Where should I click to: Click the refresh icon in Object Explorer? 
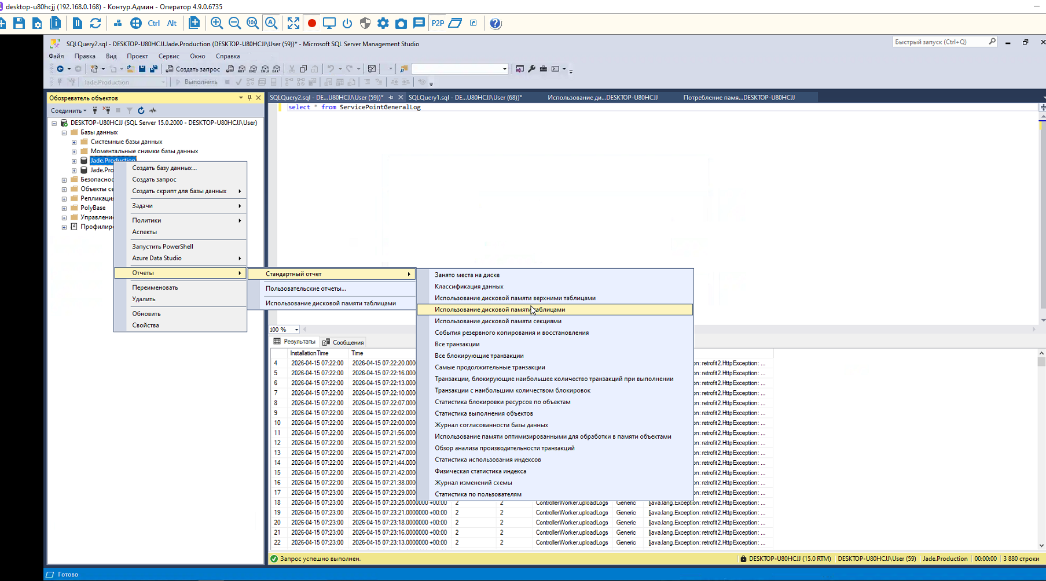click(141, 110)
